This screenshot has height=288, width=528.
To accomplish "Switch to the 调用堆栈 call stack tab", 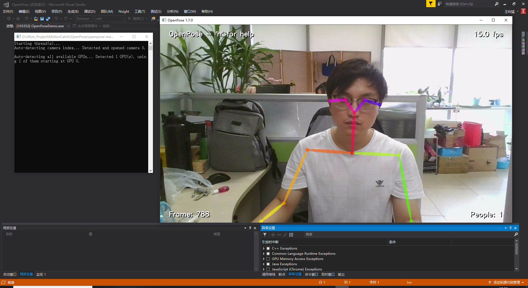I will [x=269, y=275].
